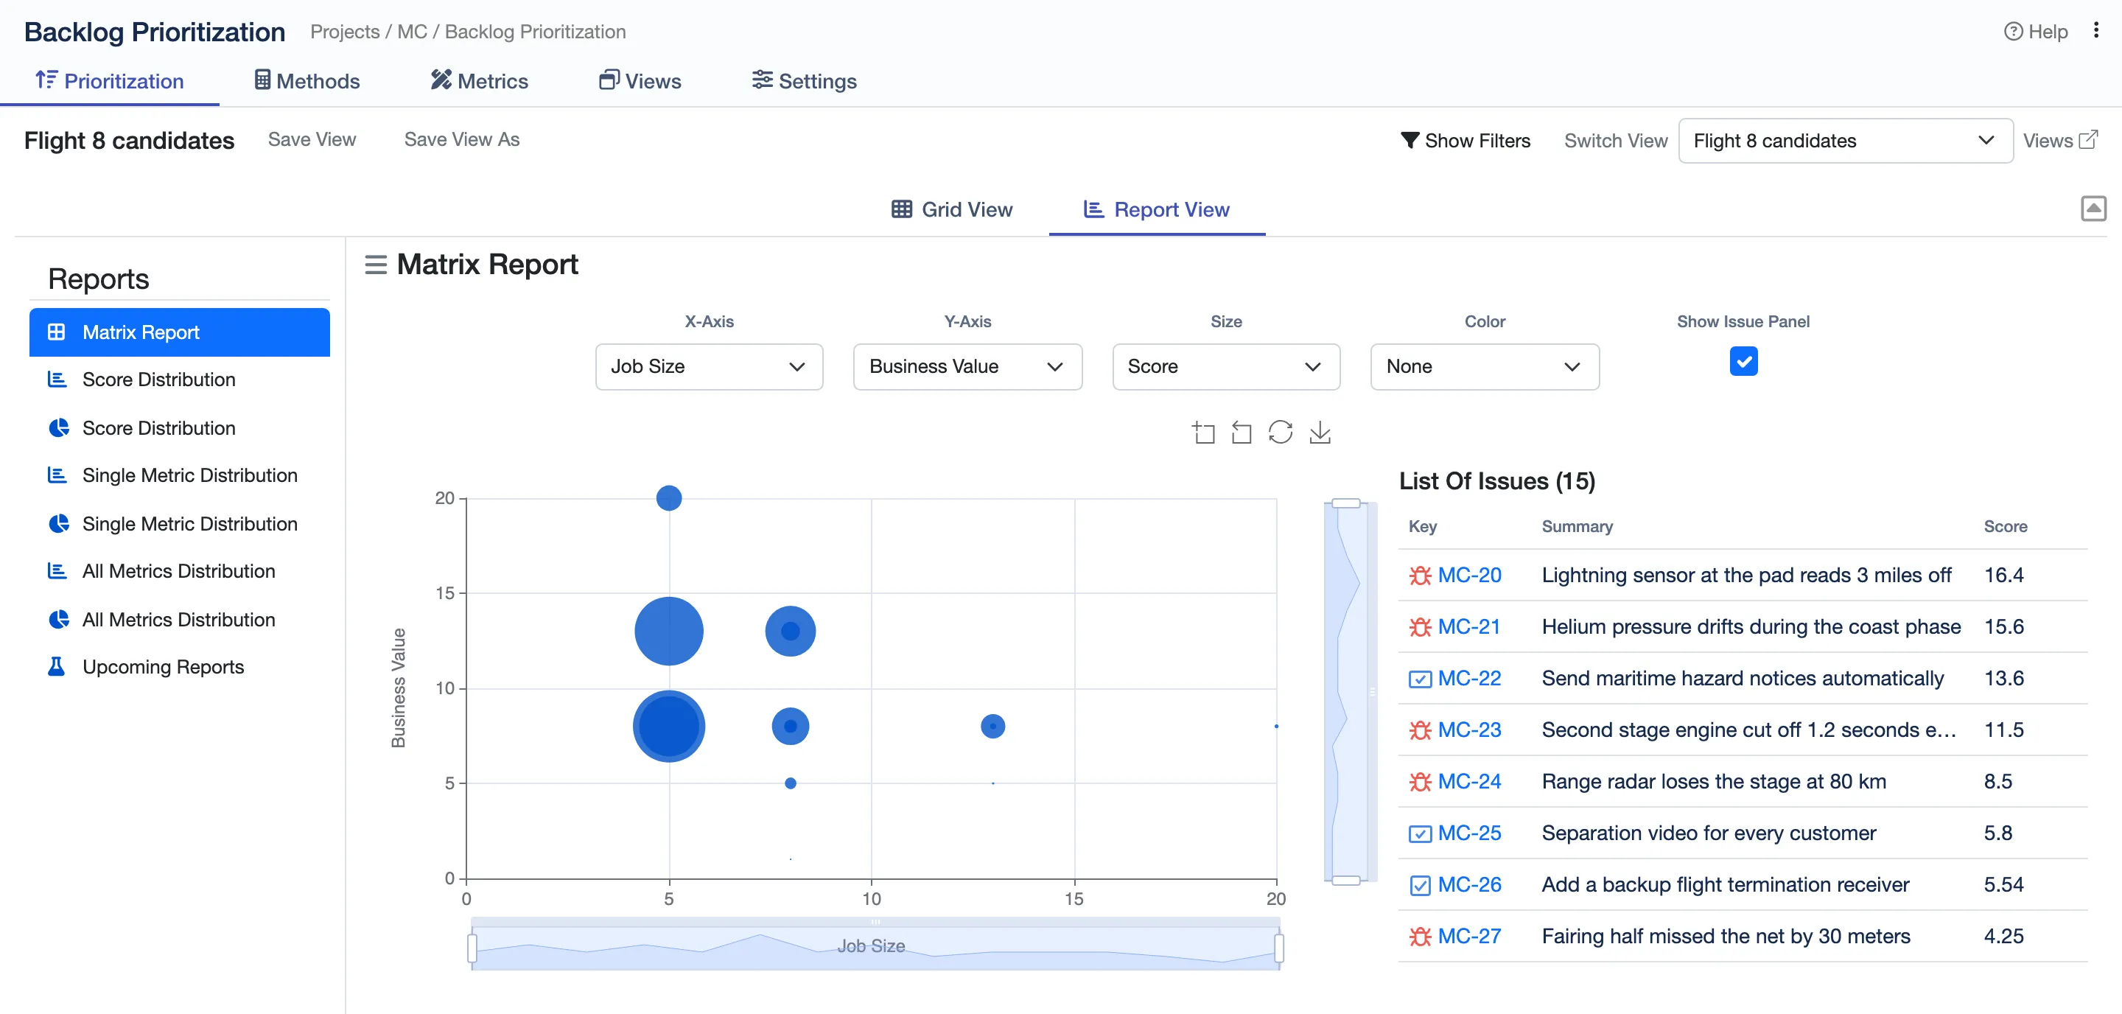Collapse the header panel arrow icon

click(2093, 209)
